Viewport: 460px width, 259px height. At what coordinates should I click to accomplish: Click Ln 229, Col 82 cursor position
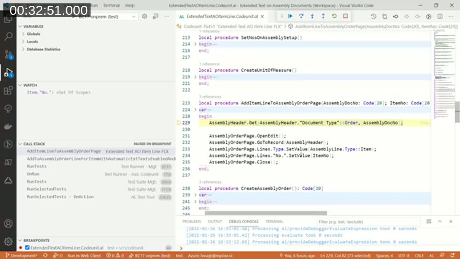coord(345,256)
